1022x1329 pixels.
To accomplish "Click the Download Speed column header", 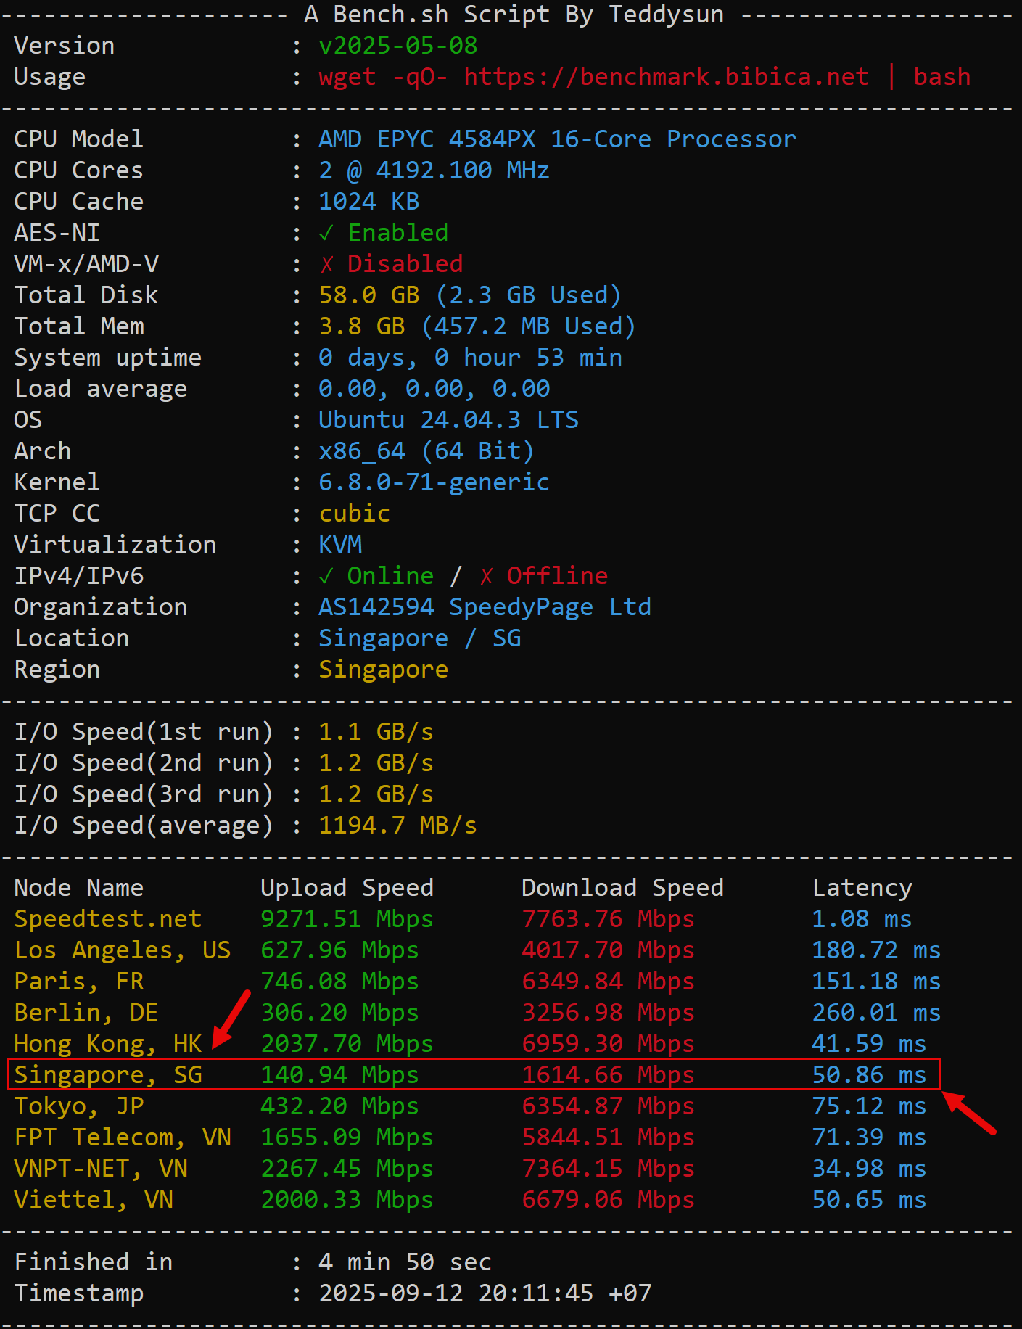I will [622, 888].
